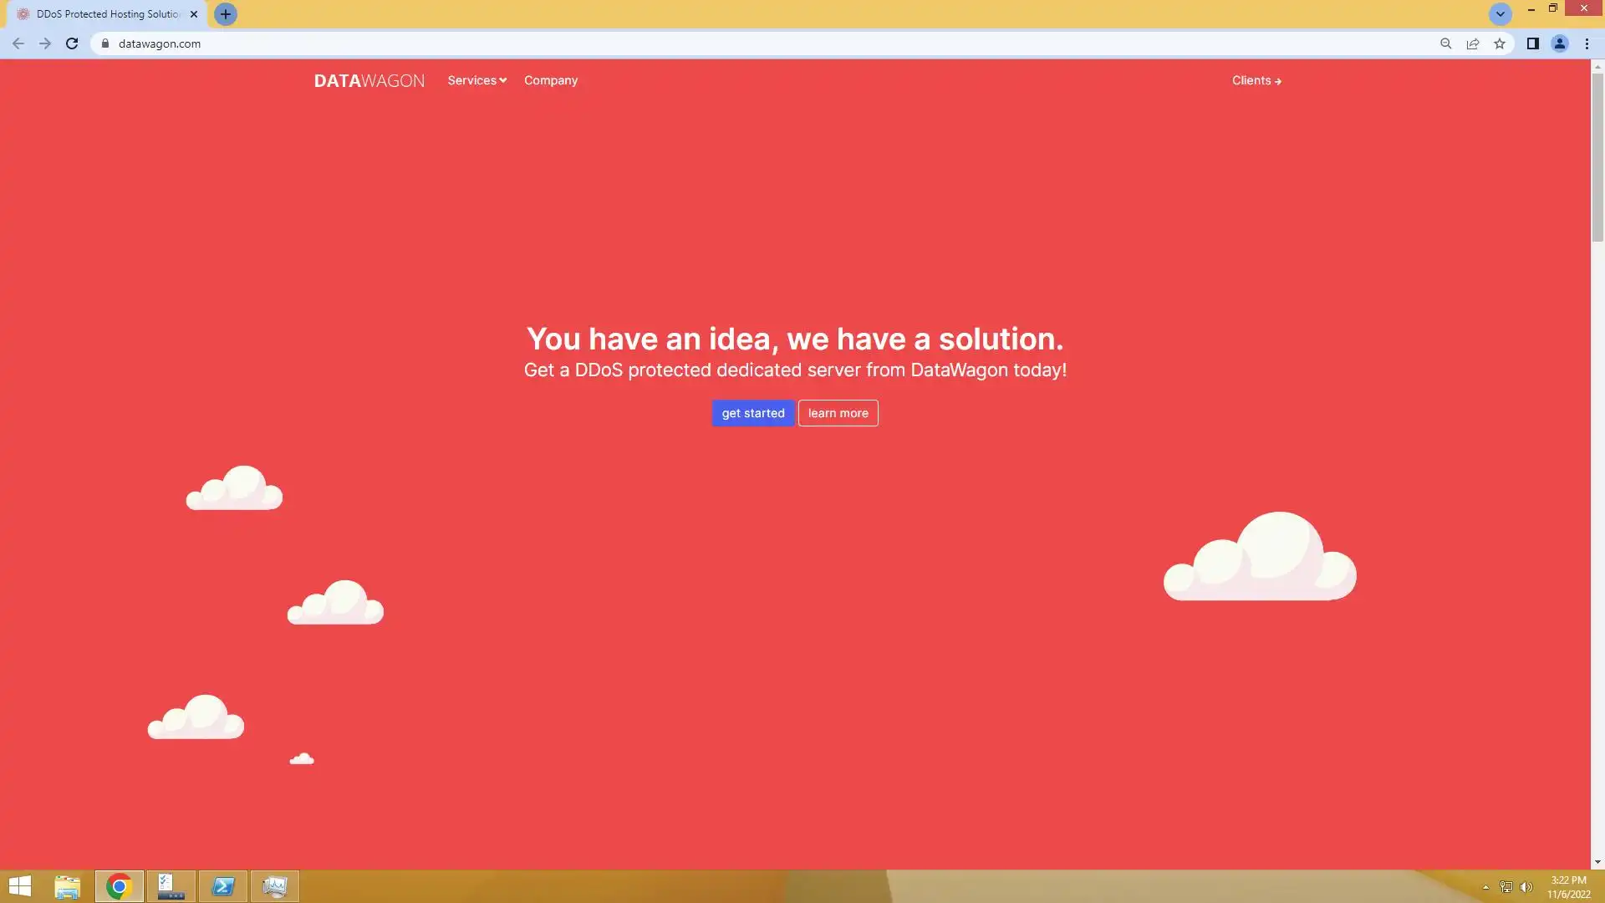
Task: Click the site lock security icon
Action: tap(105, 43)
